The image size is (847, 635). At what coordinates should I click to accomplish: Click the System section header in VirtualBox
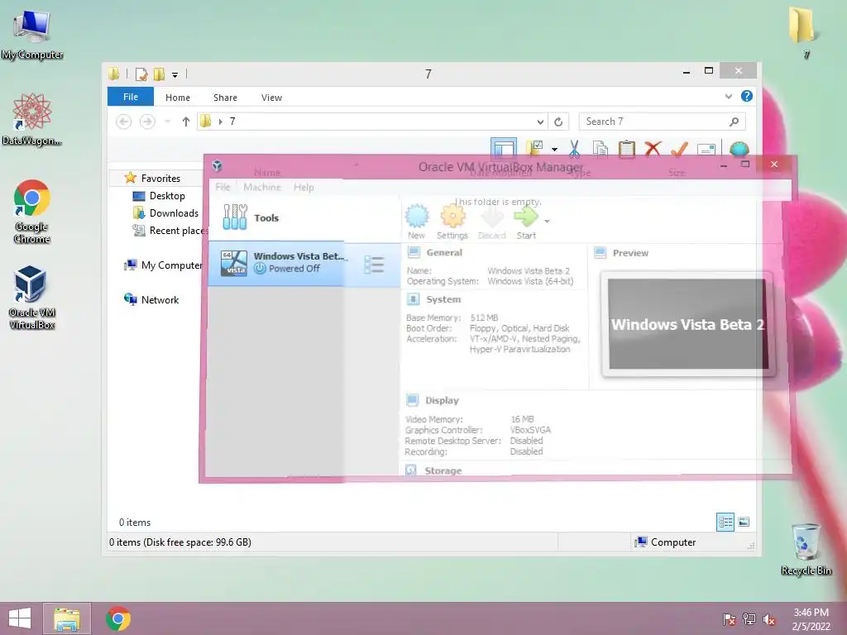coord(443,299)
